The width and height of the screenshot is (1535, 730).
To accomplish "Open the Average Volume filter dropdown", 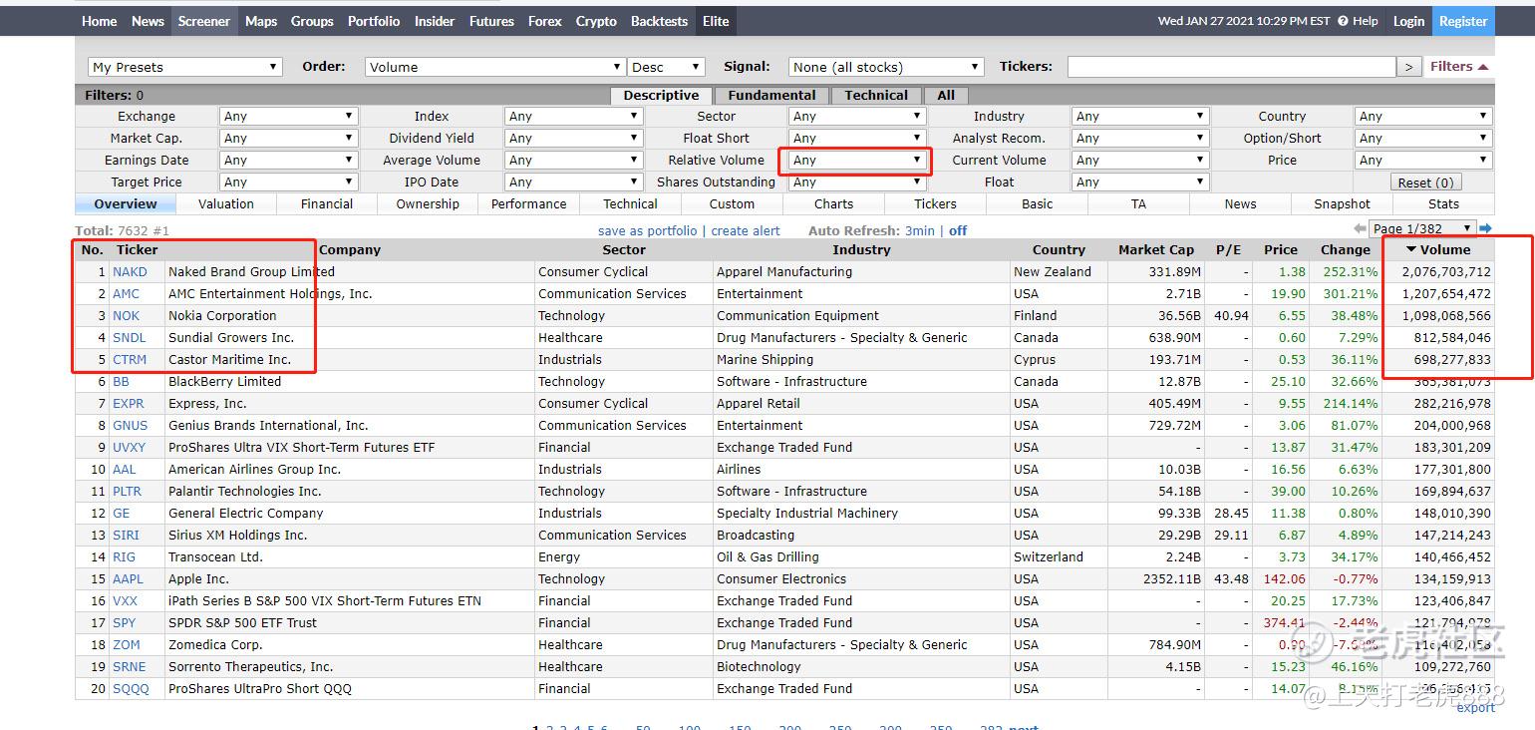I will pyautogui.click(x=573, y=161).
